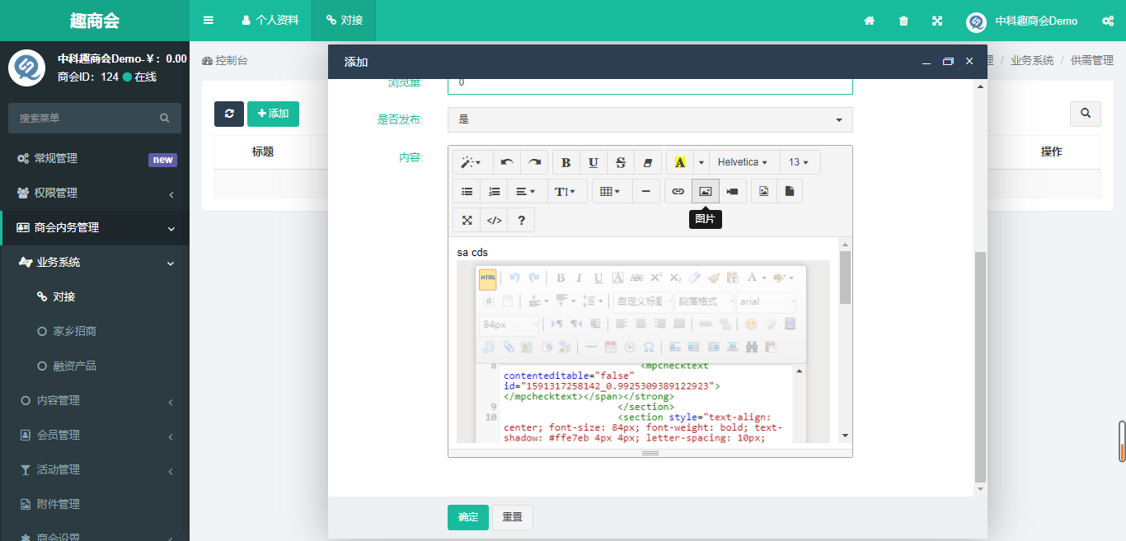Open the 是否发布 select box
Viewport: 1126px width, 541px height.
(x=650, y=119)
